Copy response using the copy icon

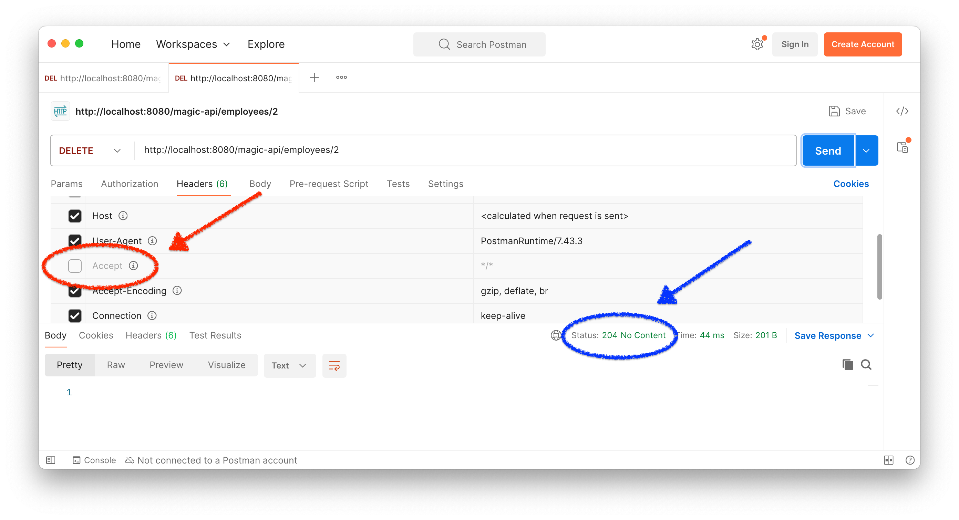(x=847, y=364)
